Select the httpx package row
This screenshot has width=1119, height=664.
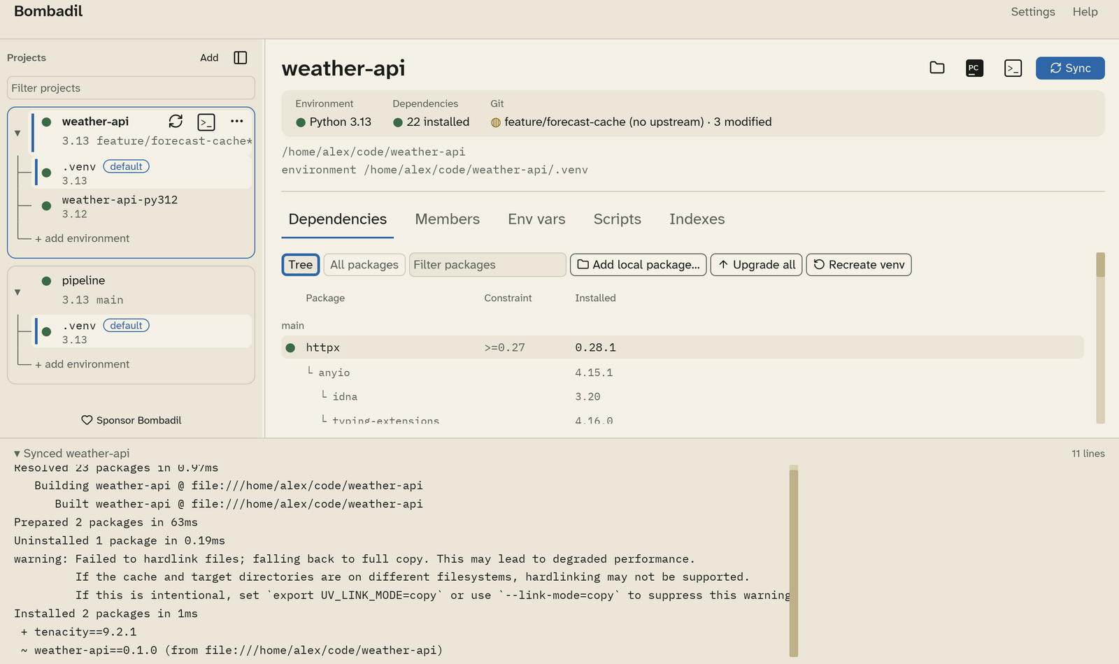[x=683, y=347]
